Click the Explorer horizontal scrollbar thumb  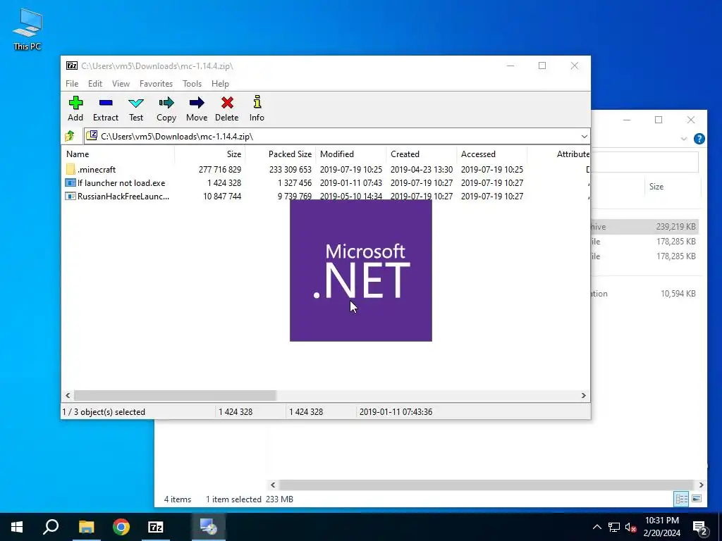pyautogui.click(x=486, y=485)
